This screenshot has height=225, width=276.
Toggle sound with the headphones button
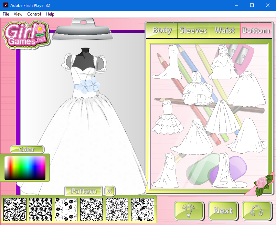point(257,211)
